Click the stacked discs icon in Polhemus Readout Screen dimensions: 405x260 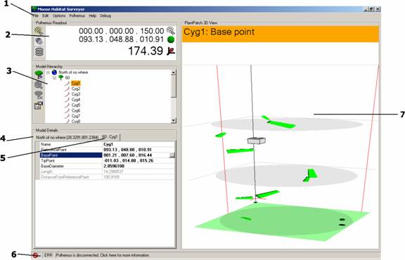(x=39, y=52)
